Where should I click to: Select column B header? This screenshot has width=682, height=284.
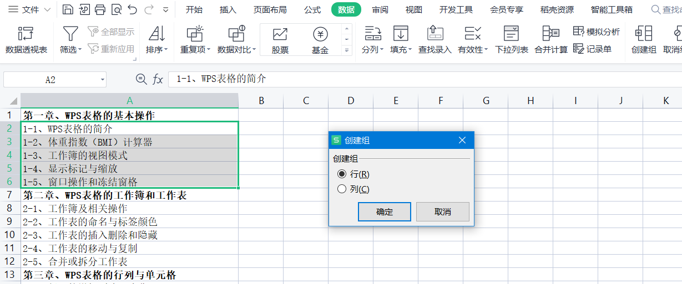pyautogui.click(x=261, y=101)
